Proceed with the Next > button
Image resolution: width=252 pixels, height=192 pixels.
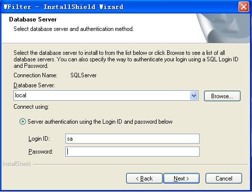click(x=181, y=179)
